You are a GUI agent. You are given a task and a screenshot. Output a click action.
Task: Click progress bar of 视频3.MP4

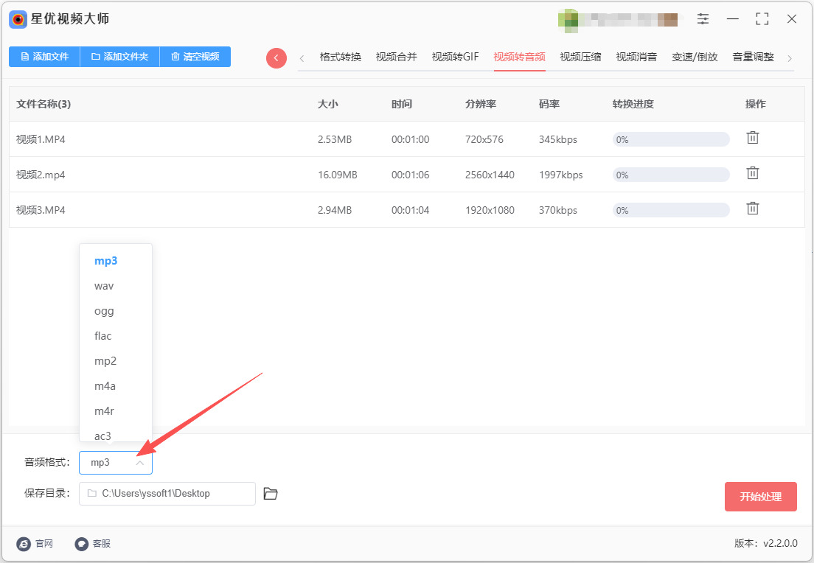671,209
